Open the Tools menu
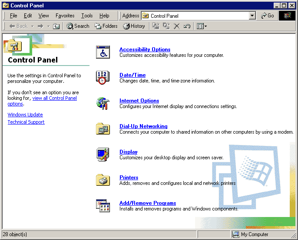This screenshot has width=298, height=240. (x=87, y=16)
